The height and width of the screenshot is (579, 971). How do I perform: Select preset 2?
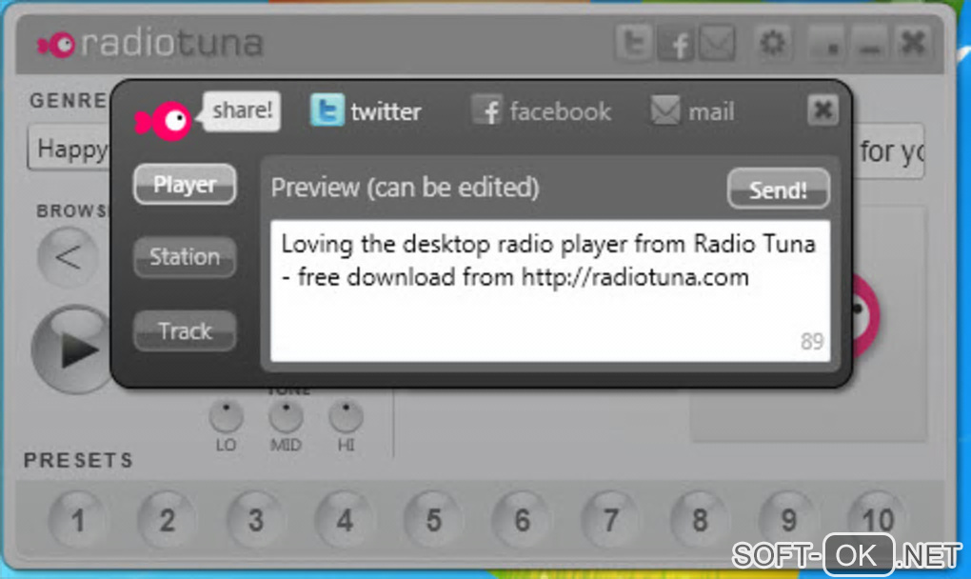click(167, 520)
